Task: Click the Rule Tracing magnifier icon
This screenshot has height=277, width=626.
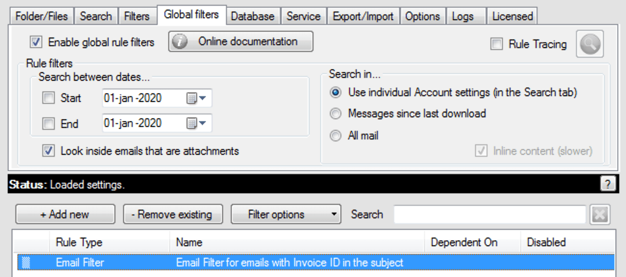Action: [x=589, y=45]
